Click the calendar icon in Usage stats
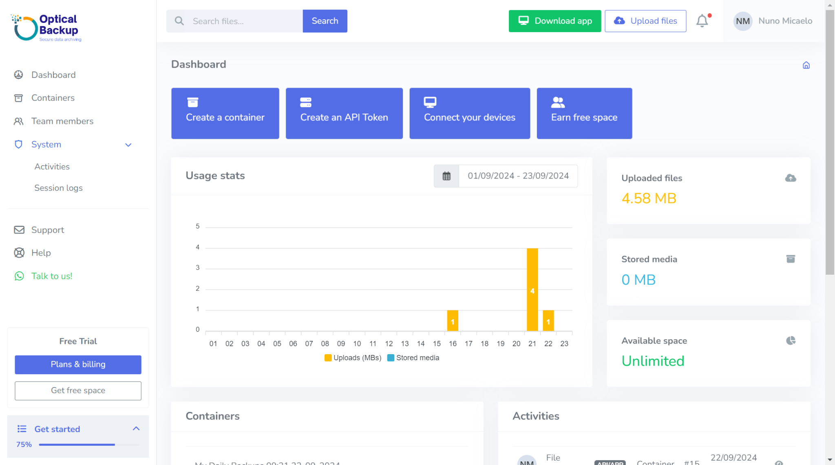The image size is (835, 465). [446, 176]
